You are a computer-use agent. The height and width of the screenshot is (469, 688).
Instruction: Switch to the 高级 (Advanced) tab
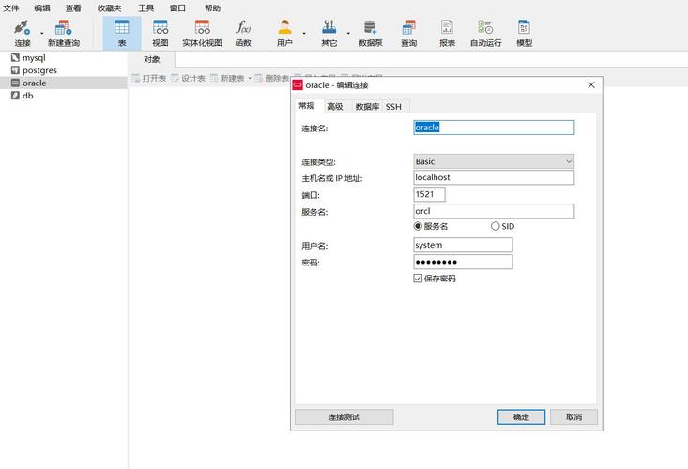[335, 107]
